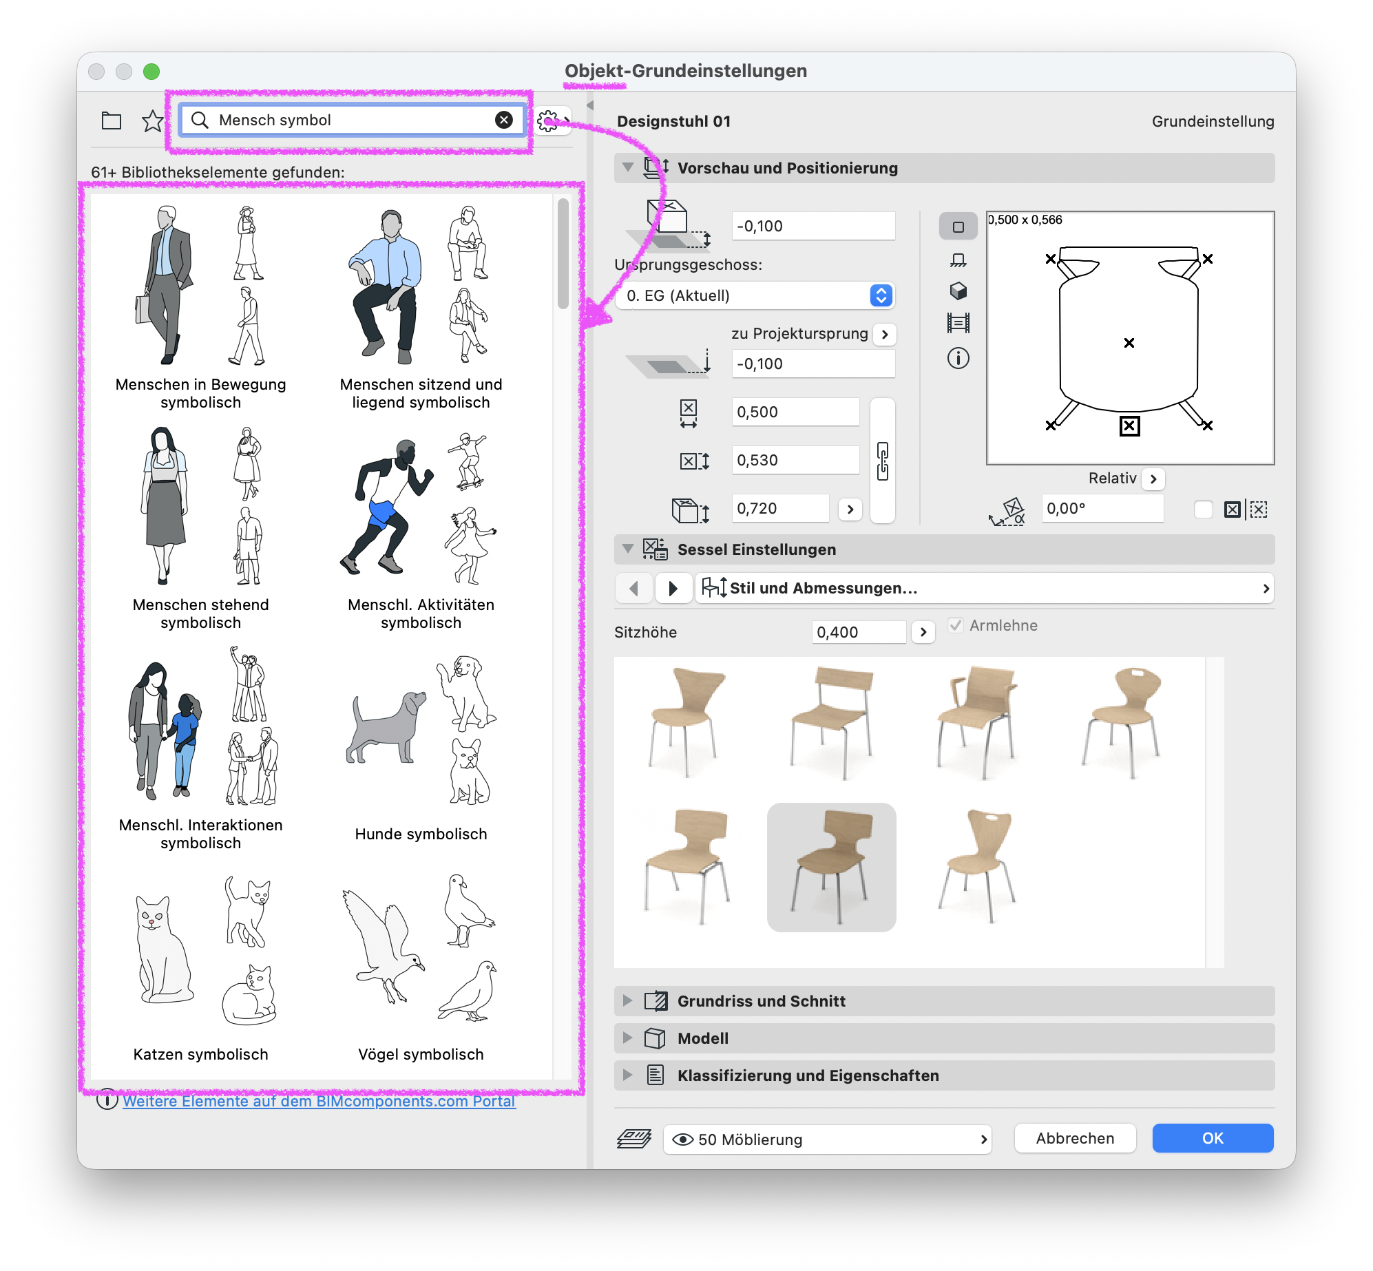This screenshot has height=1271, width=1373.
Task: Edit the depth value 0,530
Action: click(x=795, y=460)
